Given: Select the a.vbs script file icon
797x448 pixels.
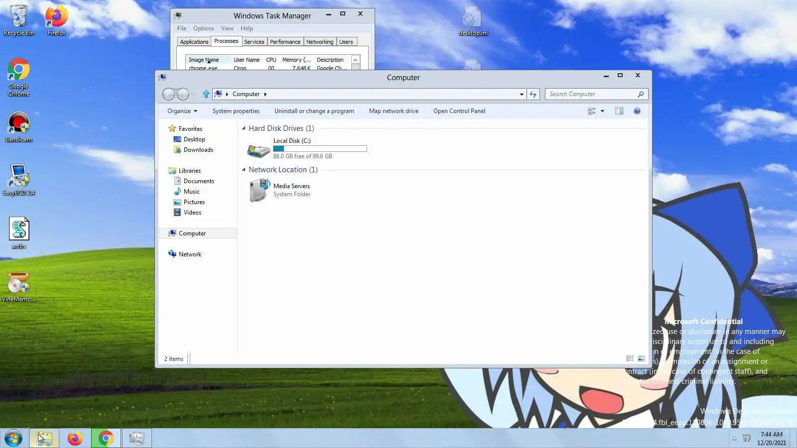Looking at the screenshot, I should 19,233.
